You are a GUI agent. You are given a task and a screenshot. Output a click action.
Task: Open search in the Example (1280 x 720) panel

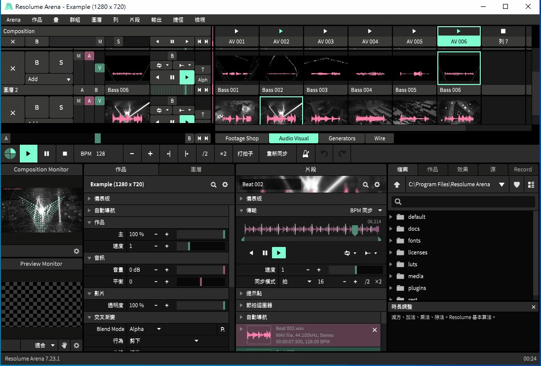[214, 185]
